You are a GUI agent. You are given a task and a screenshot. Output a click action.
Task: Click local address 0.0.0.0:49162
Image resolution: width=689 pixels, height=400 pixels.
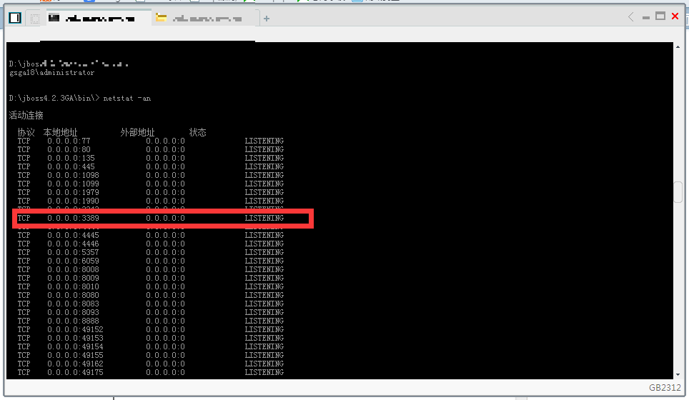[x=76, y=364]
